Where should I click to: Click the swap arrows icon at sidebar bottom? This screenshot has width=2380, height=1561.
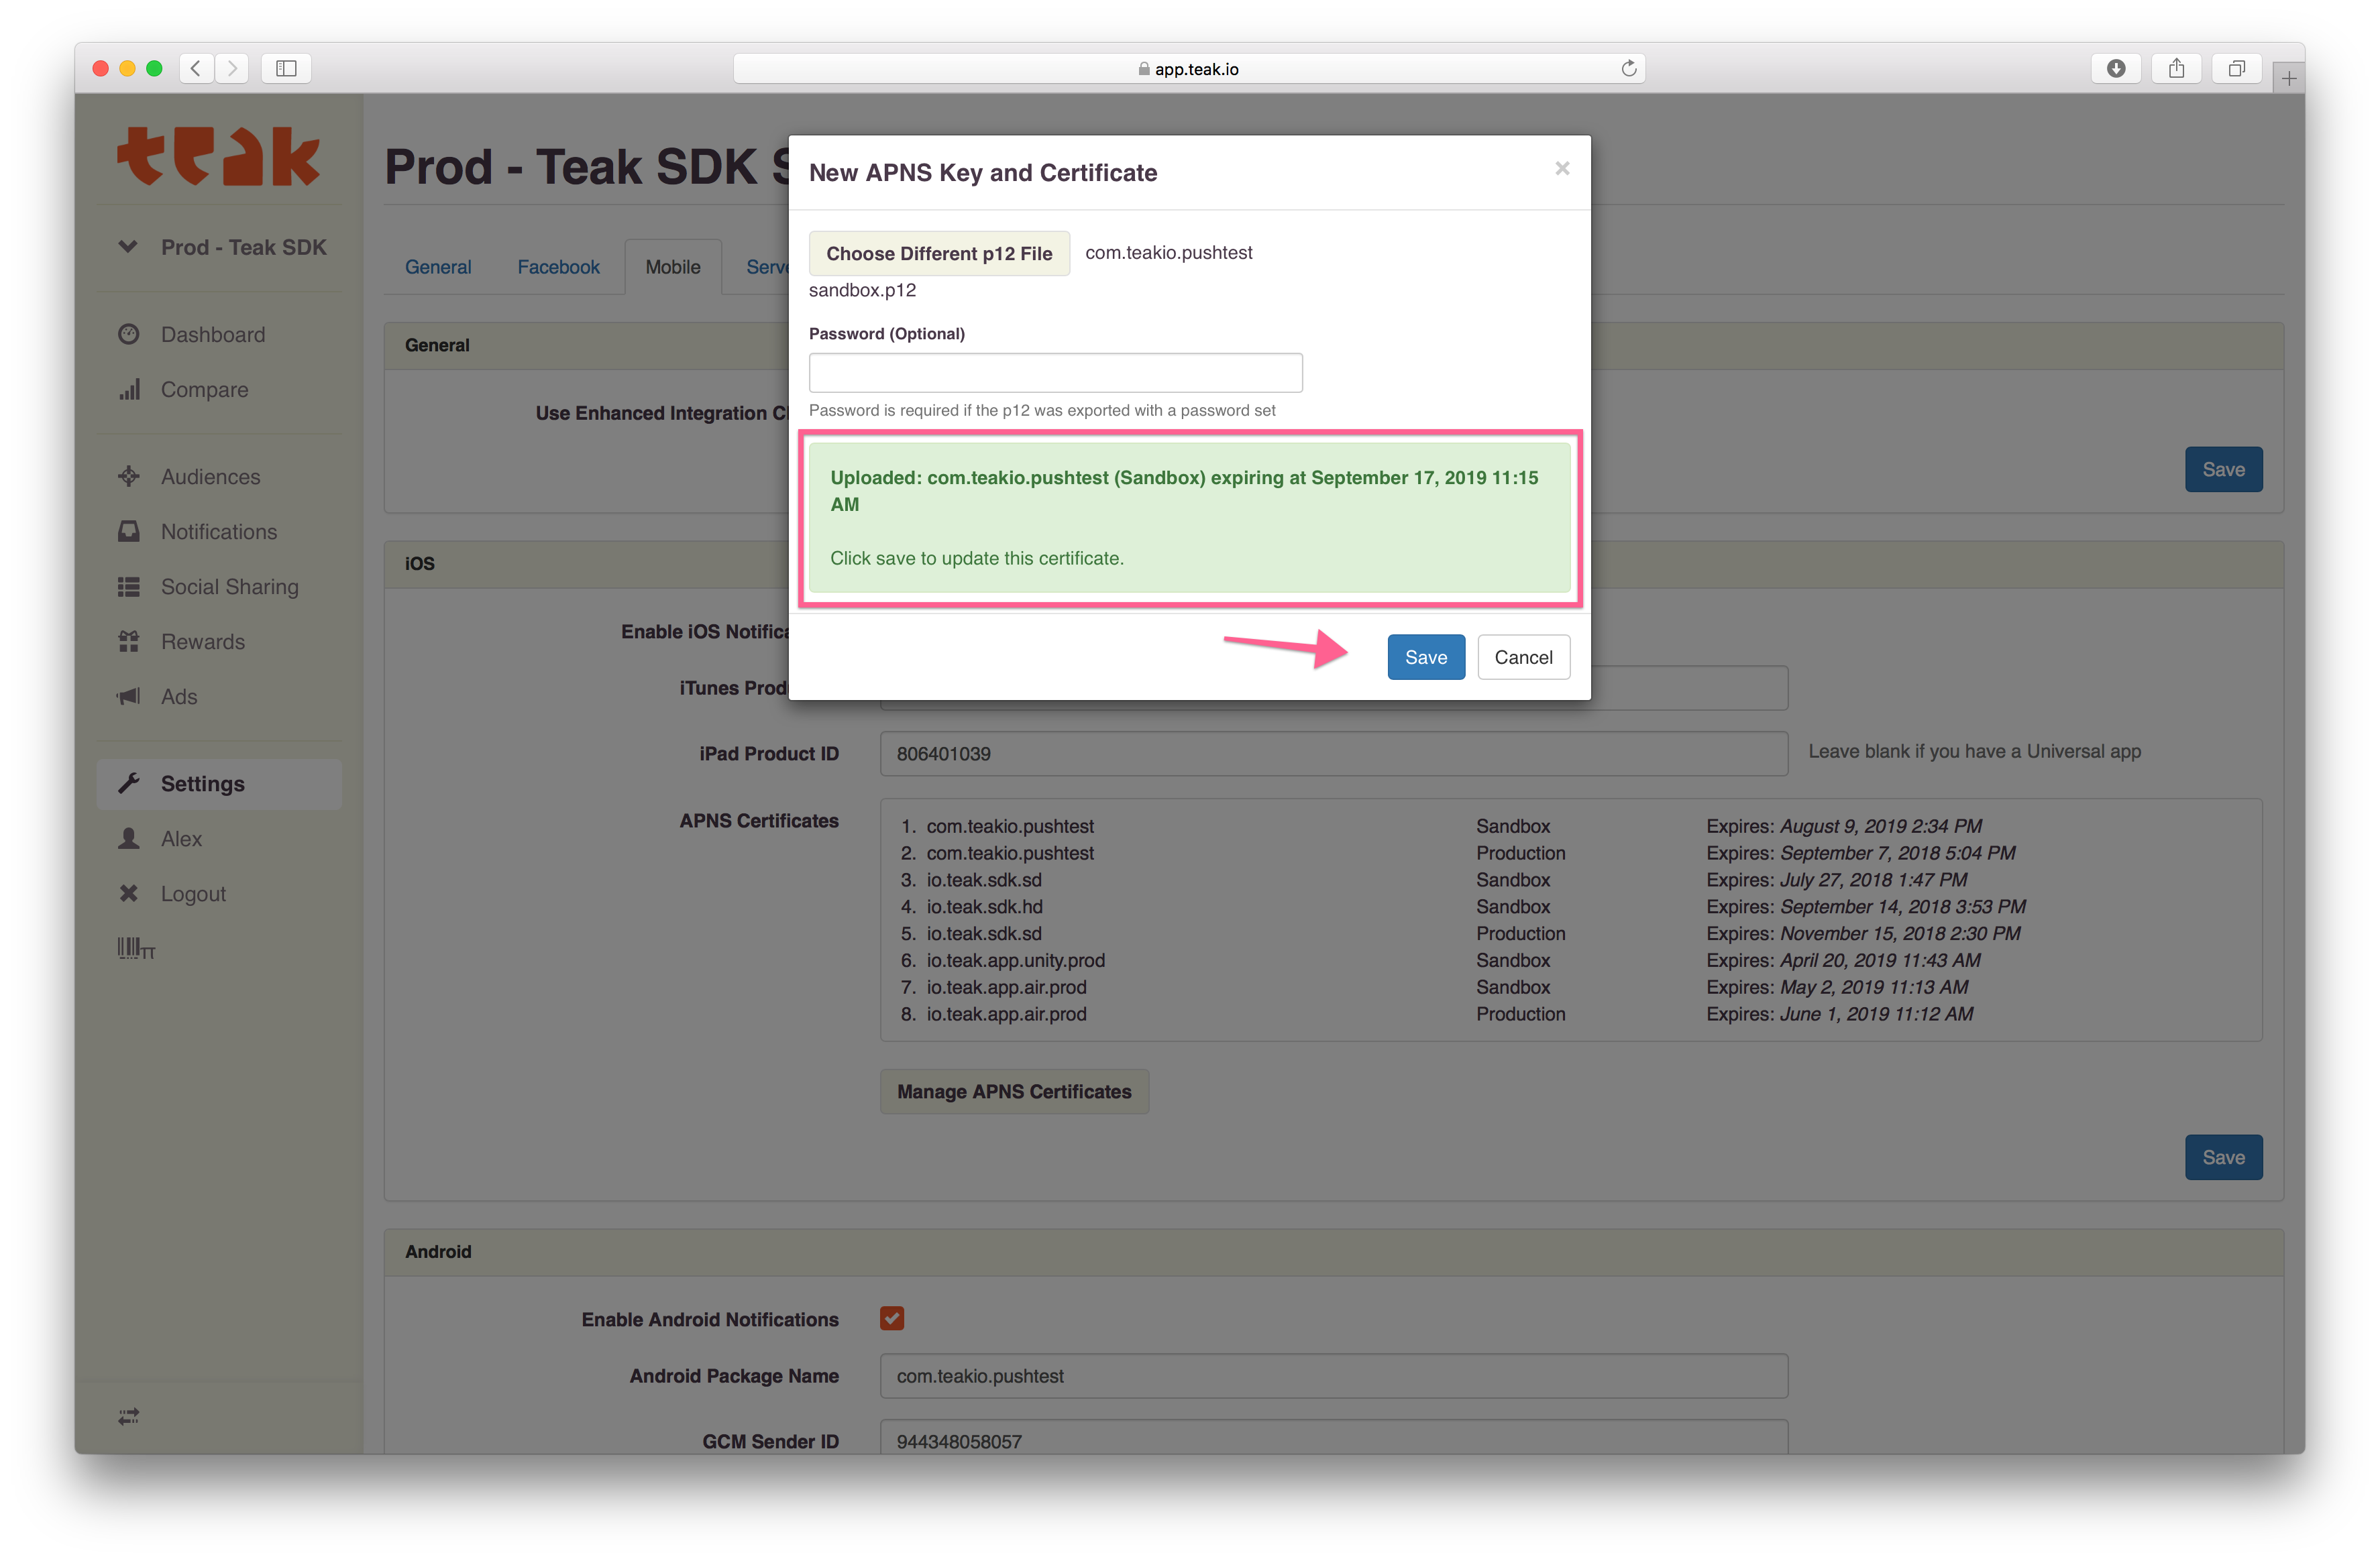click(x=129, y=1416)
